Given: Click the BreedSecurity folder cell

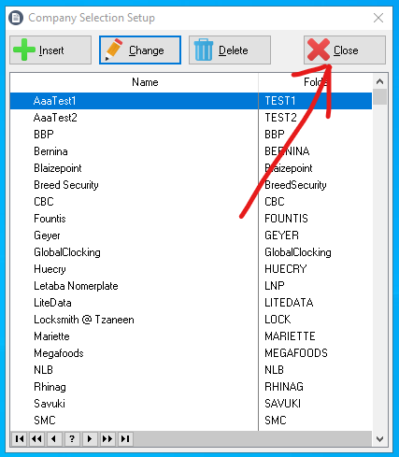Looking at the screenshot, I should click(x=295, y=185).
